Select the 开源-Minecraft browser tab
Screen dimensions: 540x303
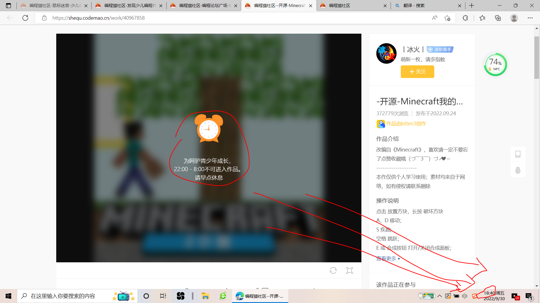click(279, 6)
